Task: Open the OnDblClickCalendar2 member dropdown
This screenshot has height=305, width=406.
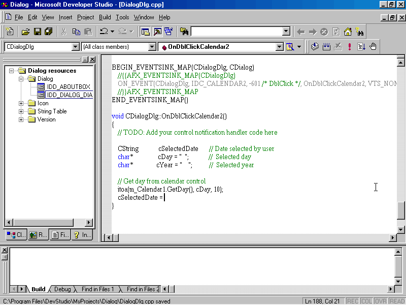Action: pos(280,47)
